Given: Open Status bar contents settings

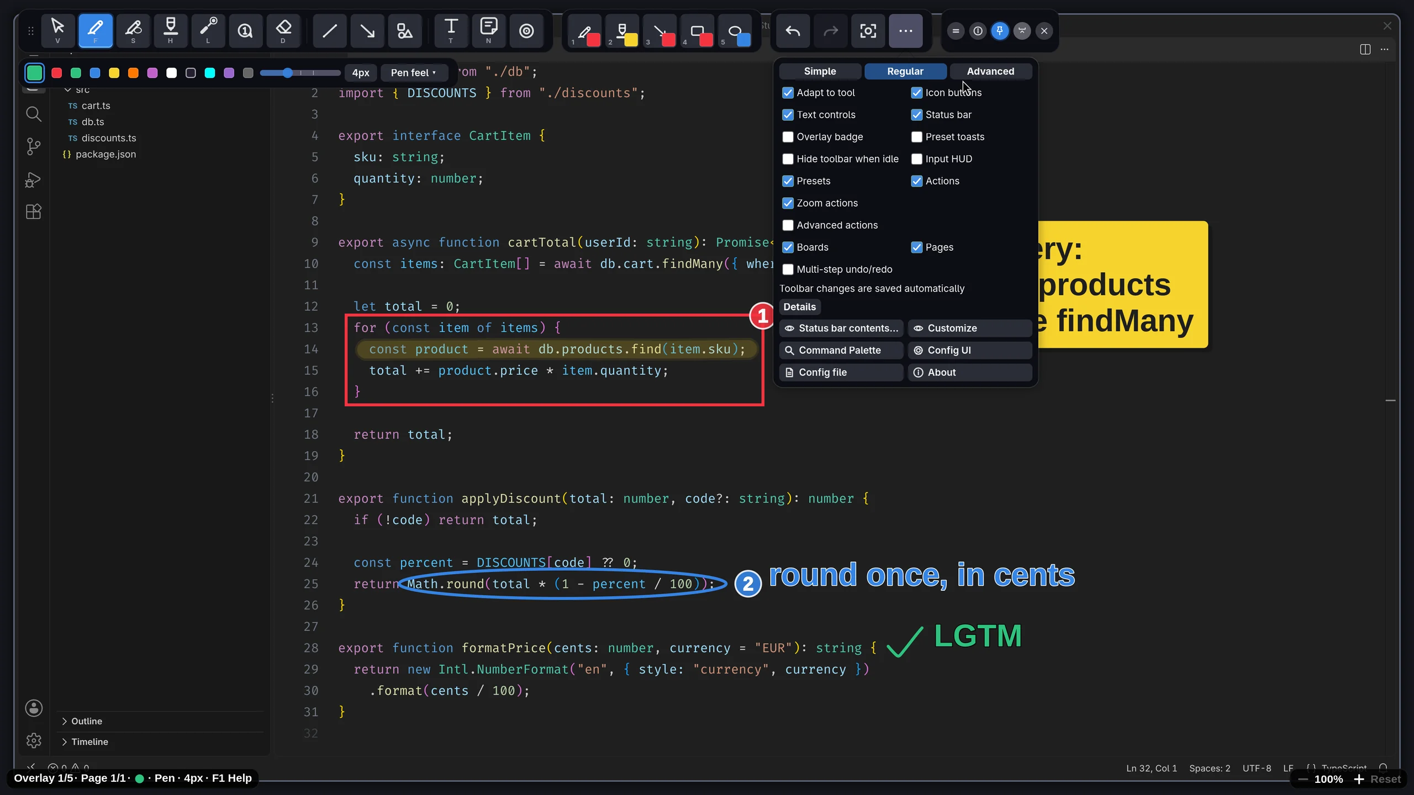Looking at the screenshot, I should click(x=841, y=328).
